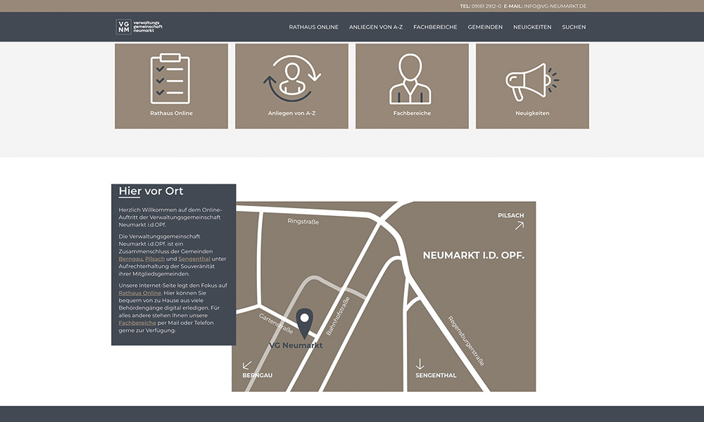Click the Rathaus Online clipboard checklist icon
Image resolution: width=704 pixels, height=422 pixels.
coord(170,79)
